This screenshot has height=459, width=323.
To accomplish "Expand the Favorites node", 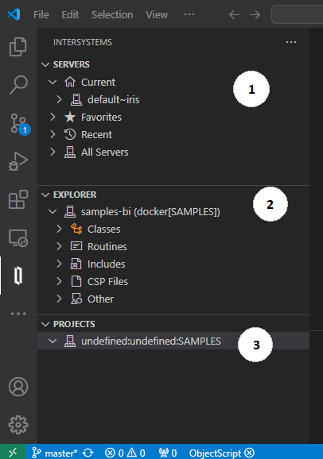I will tap(53, 117).
